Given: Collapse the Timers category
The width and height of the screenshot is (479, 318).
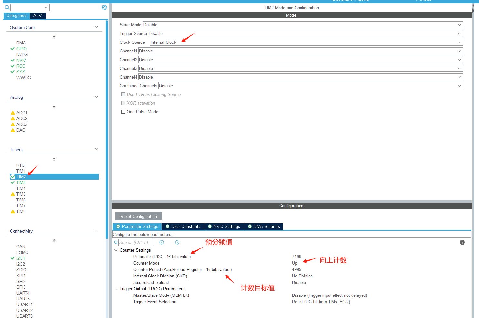Looking at the screenshot, I should pyautogui.click(x=97, y=149).
